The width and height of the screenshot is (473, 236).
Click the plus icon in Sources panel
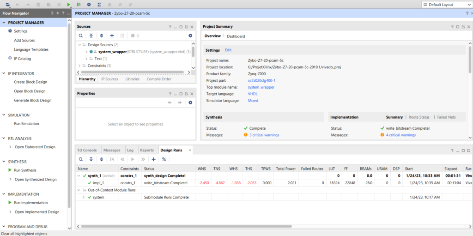pyautogui.click(x=112, y=36)
